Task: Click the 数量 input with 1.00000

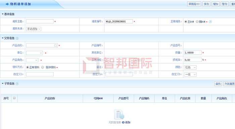Action: pos(193,53)
